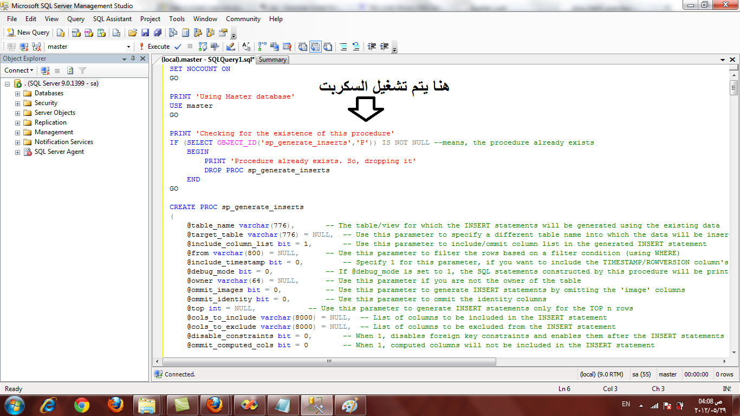Open the active documents list dropdown arrow
Viewport: 740px width, 416px height.
(723, 60)
